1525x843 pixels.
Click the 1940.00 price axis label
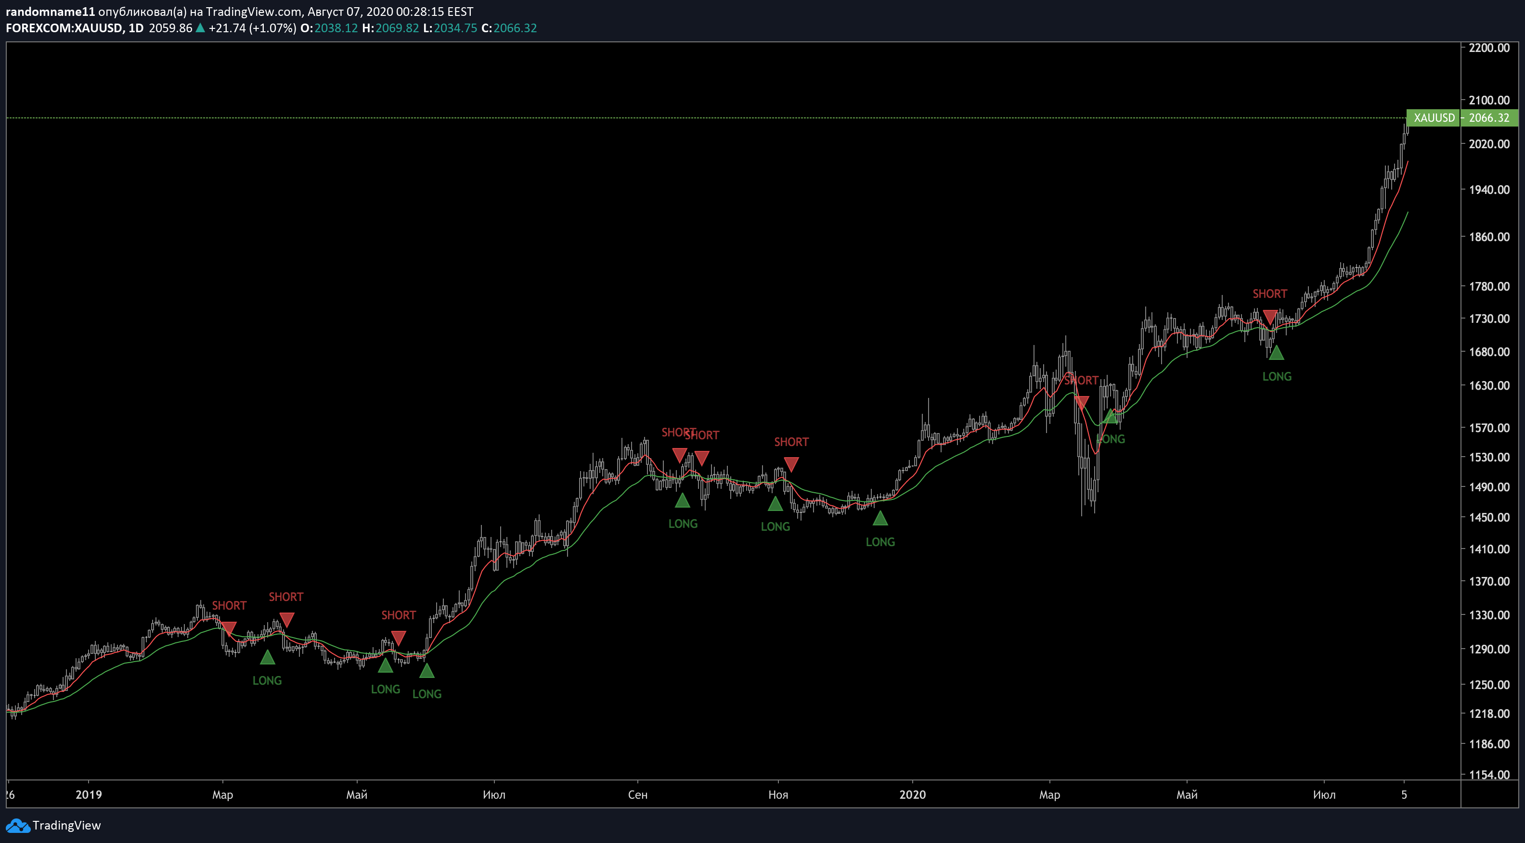click(x=1489, y=190)
